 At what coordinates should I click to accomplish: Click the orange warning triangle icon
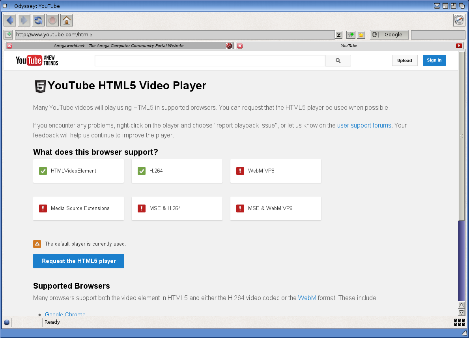(x=37, y=244)
